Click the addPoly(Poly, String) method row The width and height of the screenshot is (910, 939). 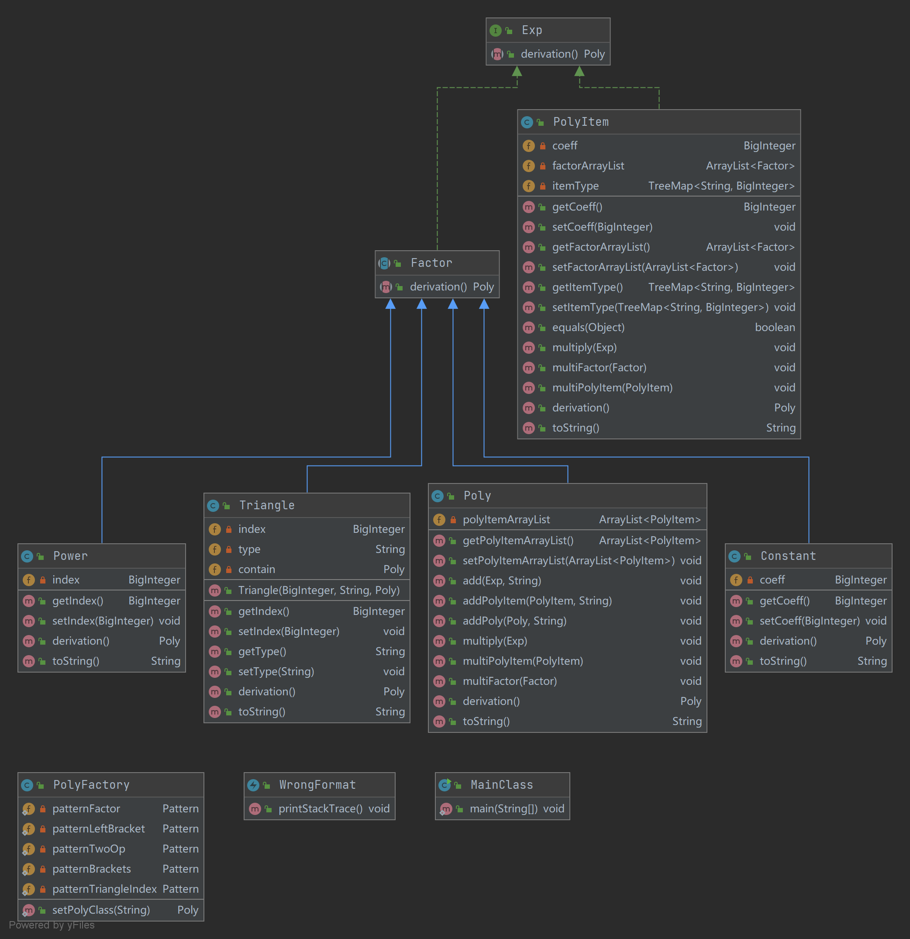pos(514,621)
